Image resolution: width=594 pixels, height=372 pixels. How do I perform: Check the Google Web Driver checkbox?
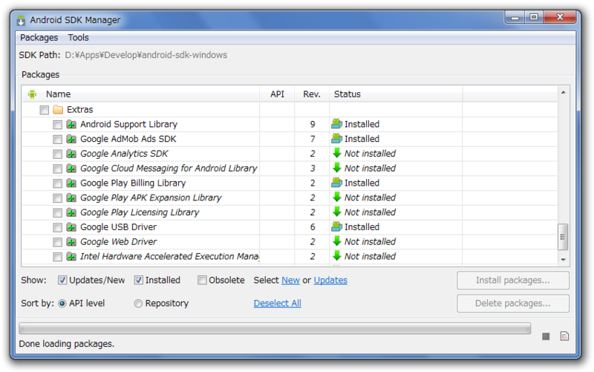point(58,243)
